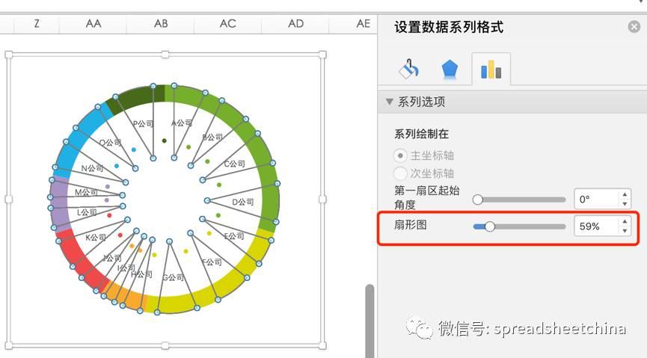Open the Fill & Line paint bucket tab
Image resolution: width=647 pixels, height=358 pixels.
point(409,69)
